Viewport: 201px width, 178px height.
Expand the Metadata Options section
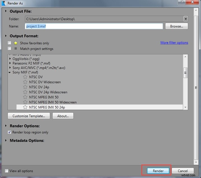6,140
